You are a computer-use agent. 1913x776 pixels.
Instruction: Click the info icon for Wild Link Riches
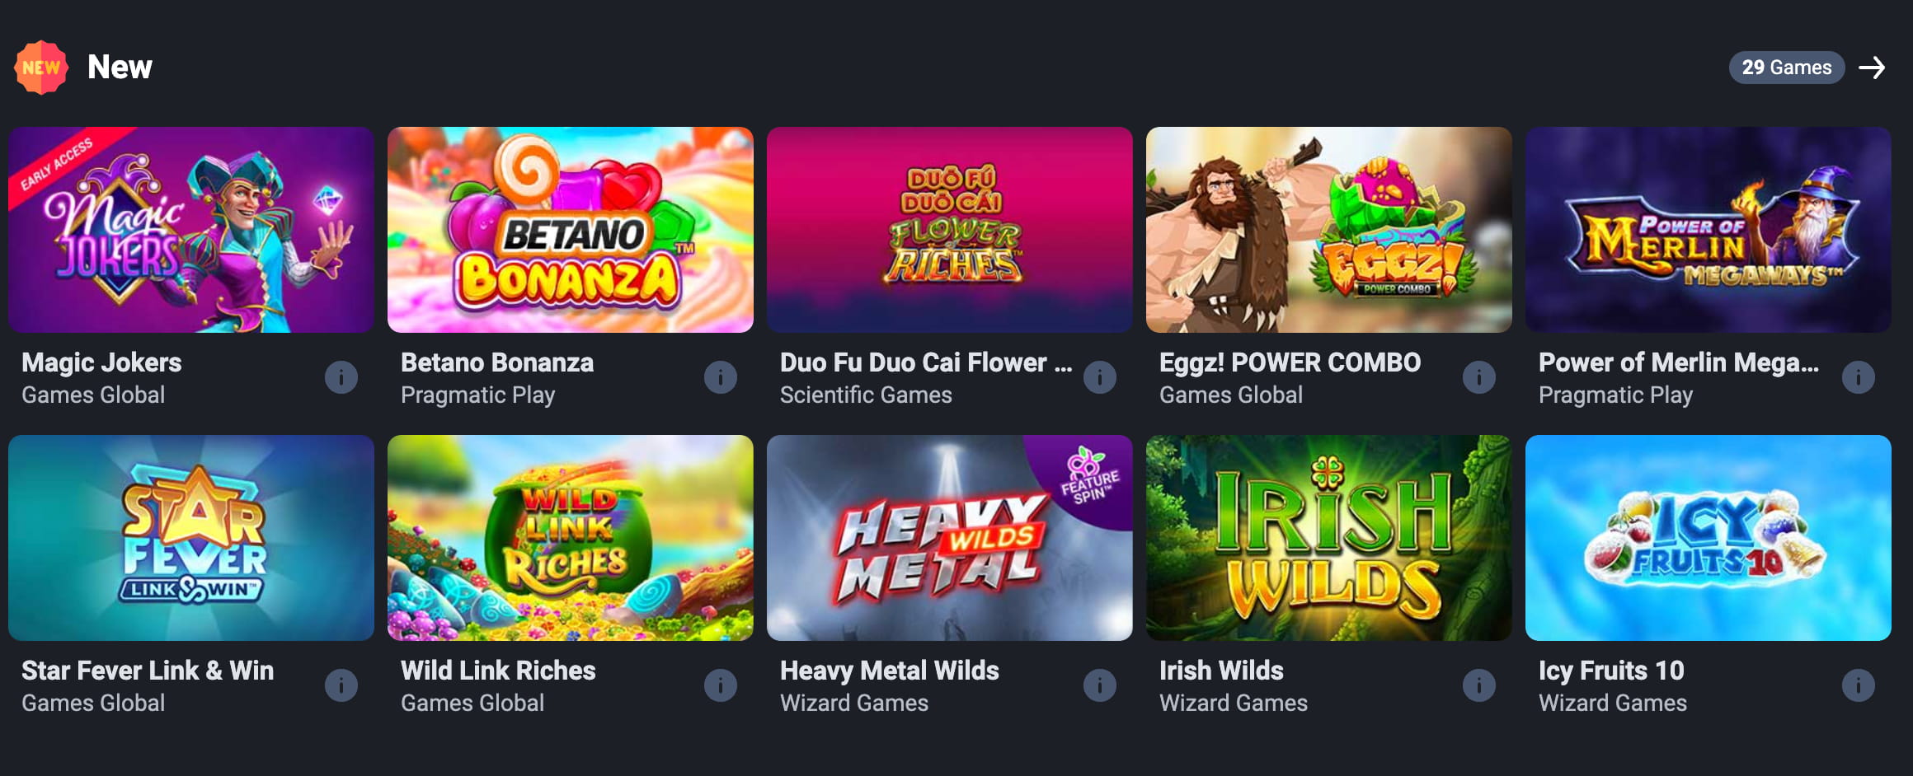[x=720, y=685]
